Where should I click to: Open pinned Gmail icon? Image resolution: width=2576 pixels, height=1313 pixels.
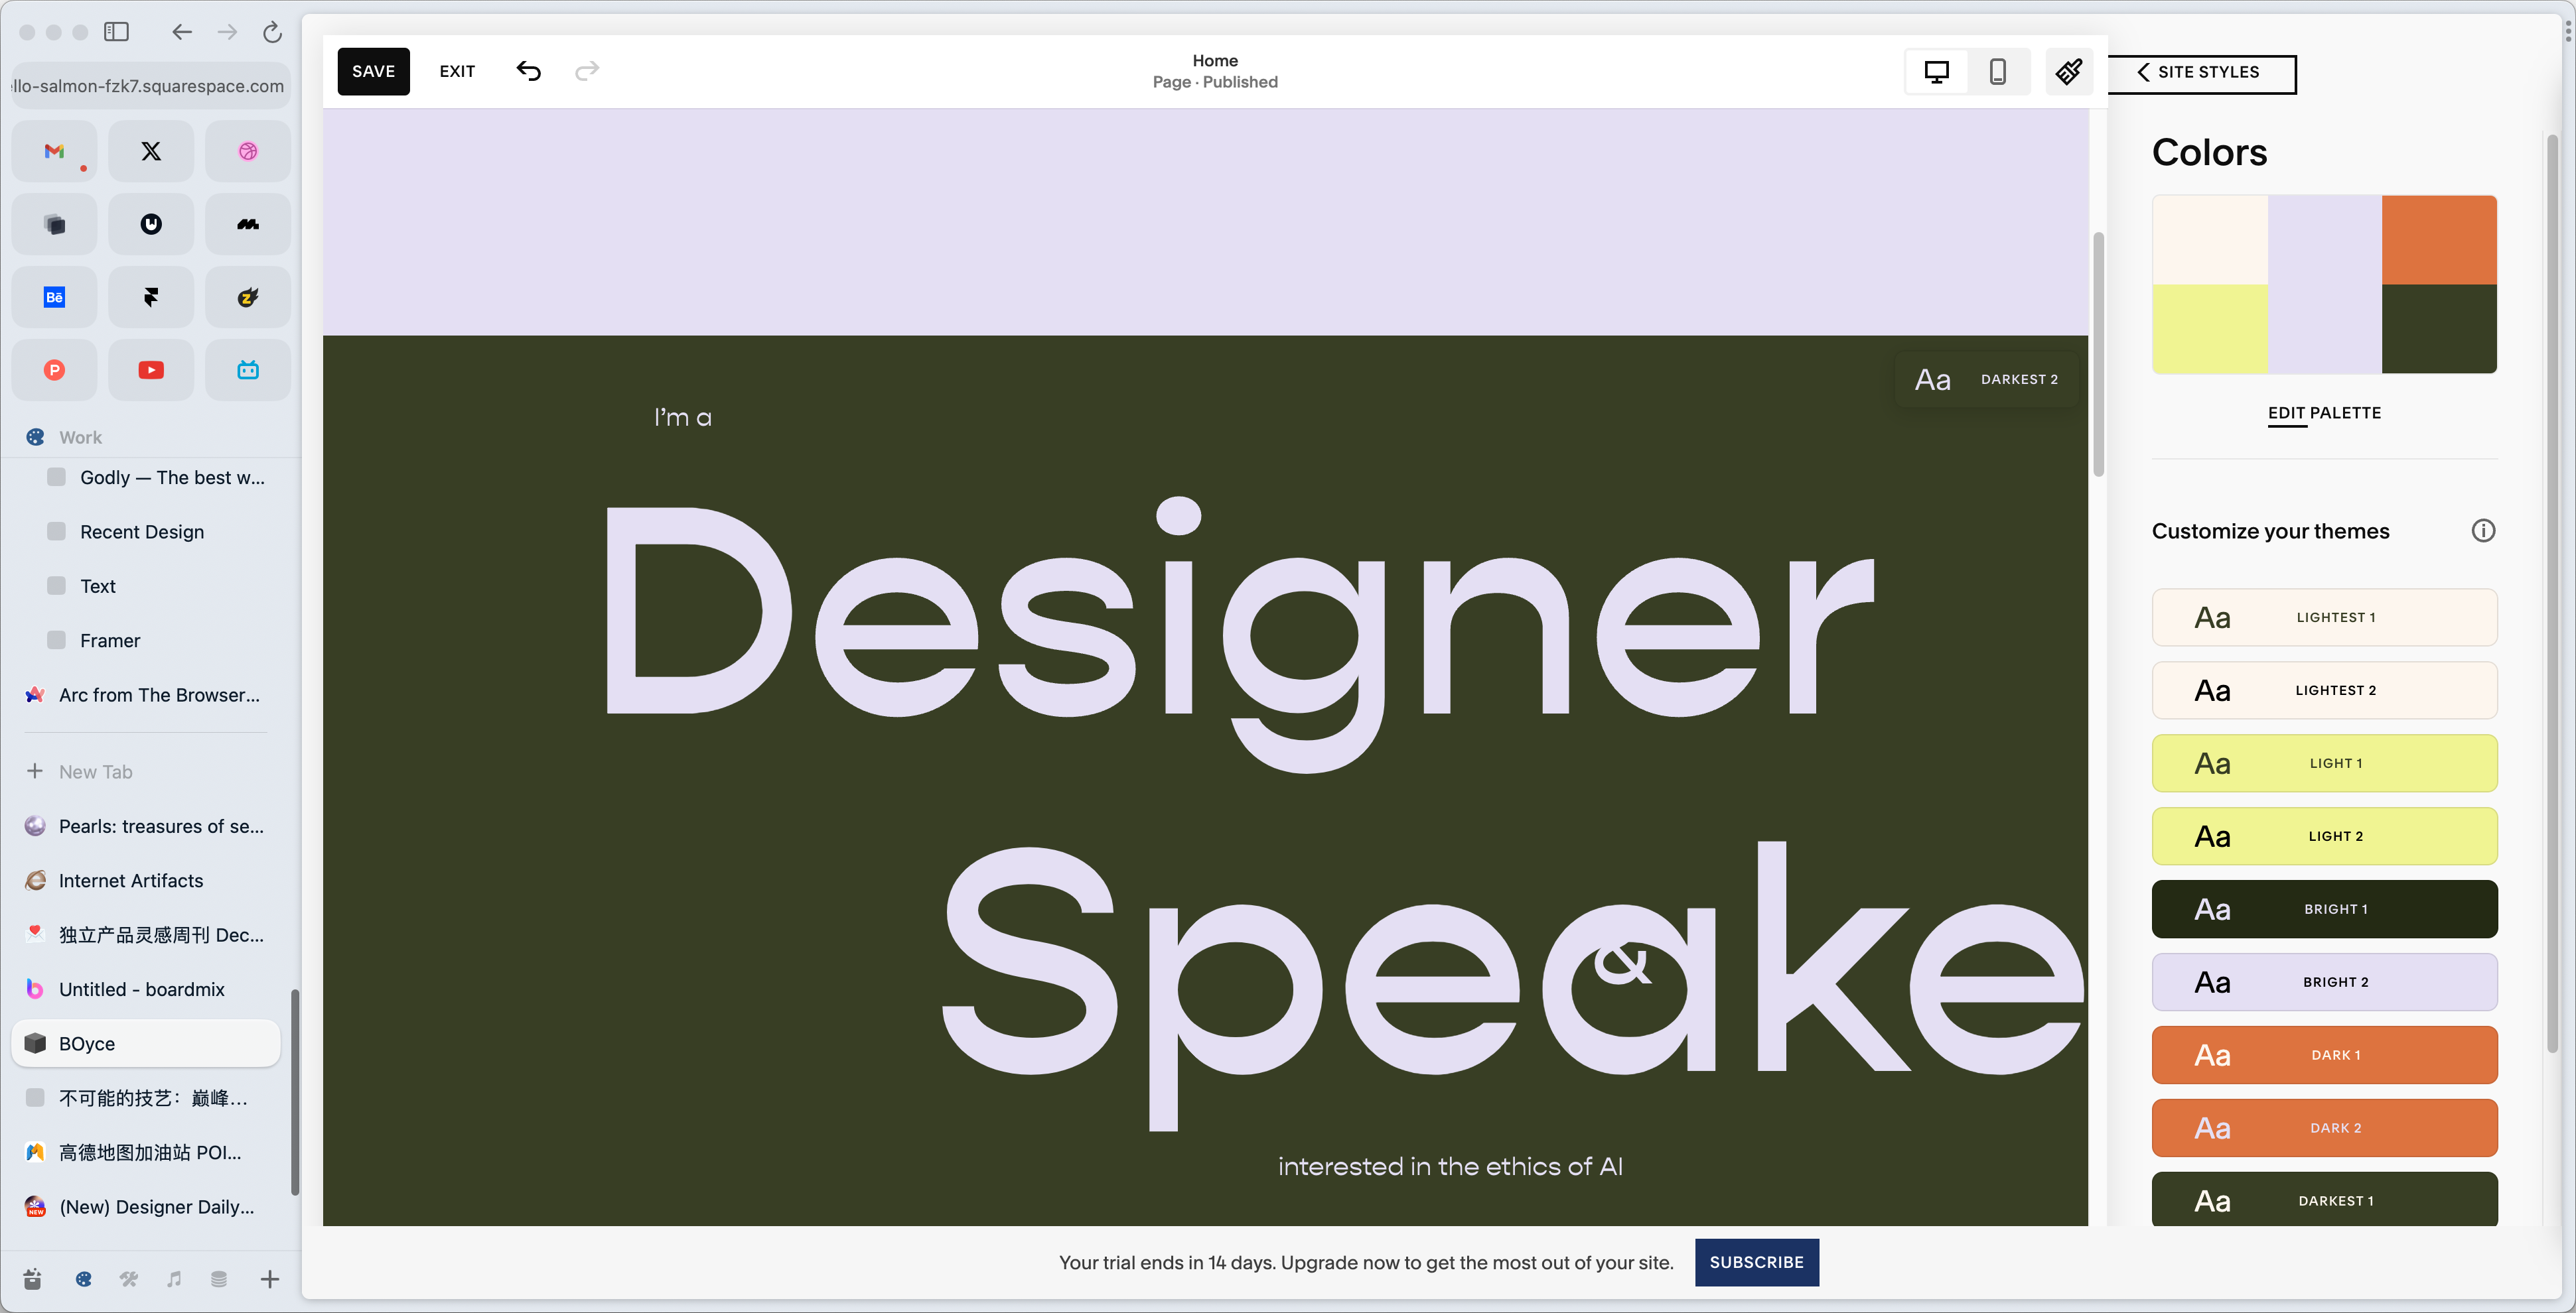tap(54, 151)
